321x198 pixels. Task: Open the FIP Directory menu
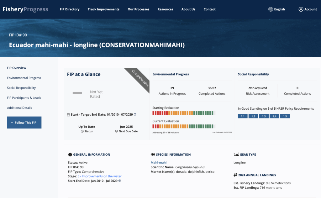point(70,9)
